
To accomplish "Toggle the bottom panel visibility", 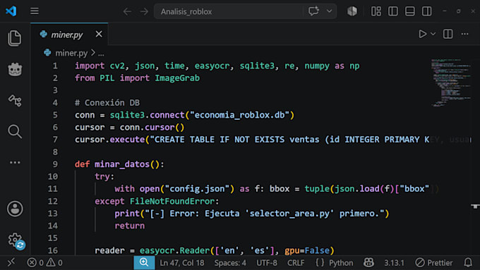I will [409, 11].
